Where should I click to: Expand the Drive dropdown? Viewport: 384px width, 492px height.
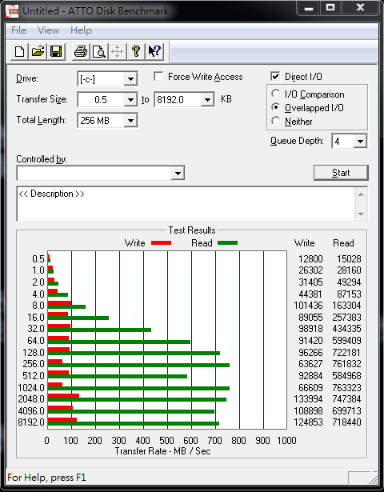click(130, 78)
